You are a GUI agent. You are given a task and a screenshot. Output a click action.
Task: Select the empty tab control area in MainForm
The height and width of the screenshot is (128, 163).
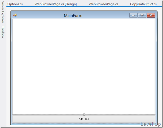(x=84, y=67)
